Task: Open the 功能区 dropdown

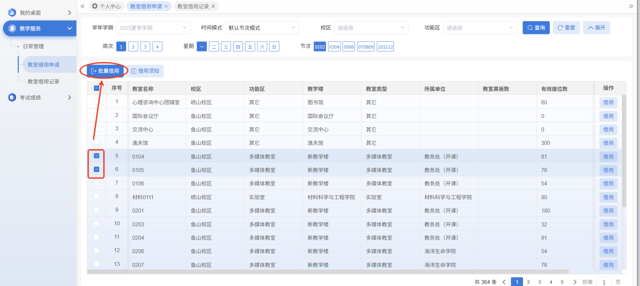Action: pos(480,28)
